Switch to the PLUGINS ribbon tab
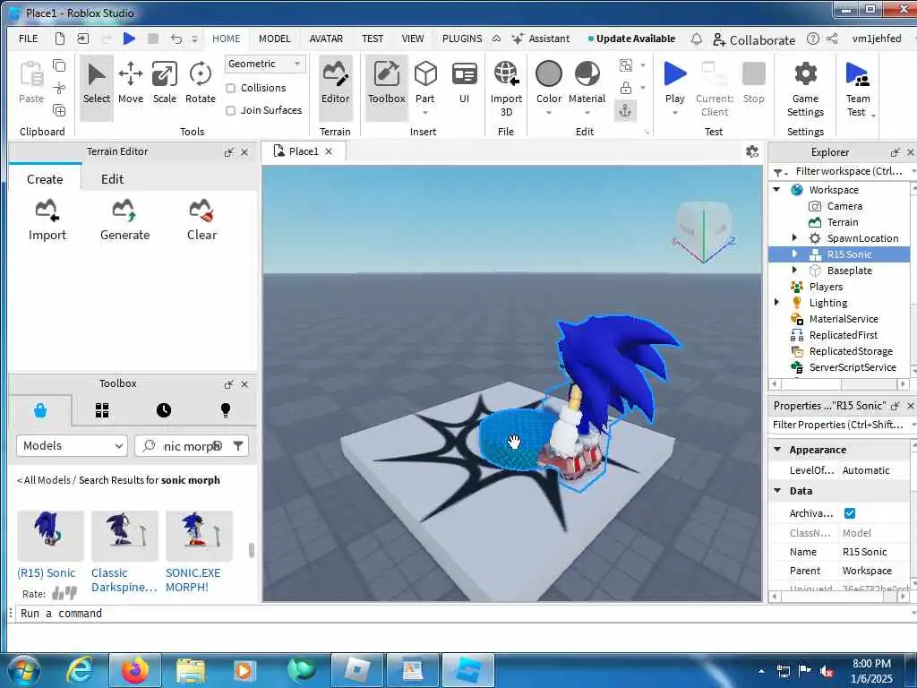 [462, 39]
